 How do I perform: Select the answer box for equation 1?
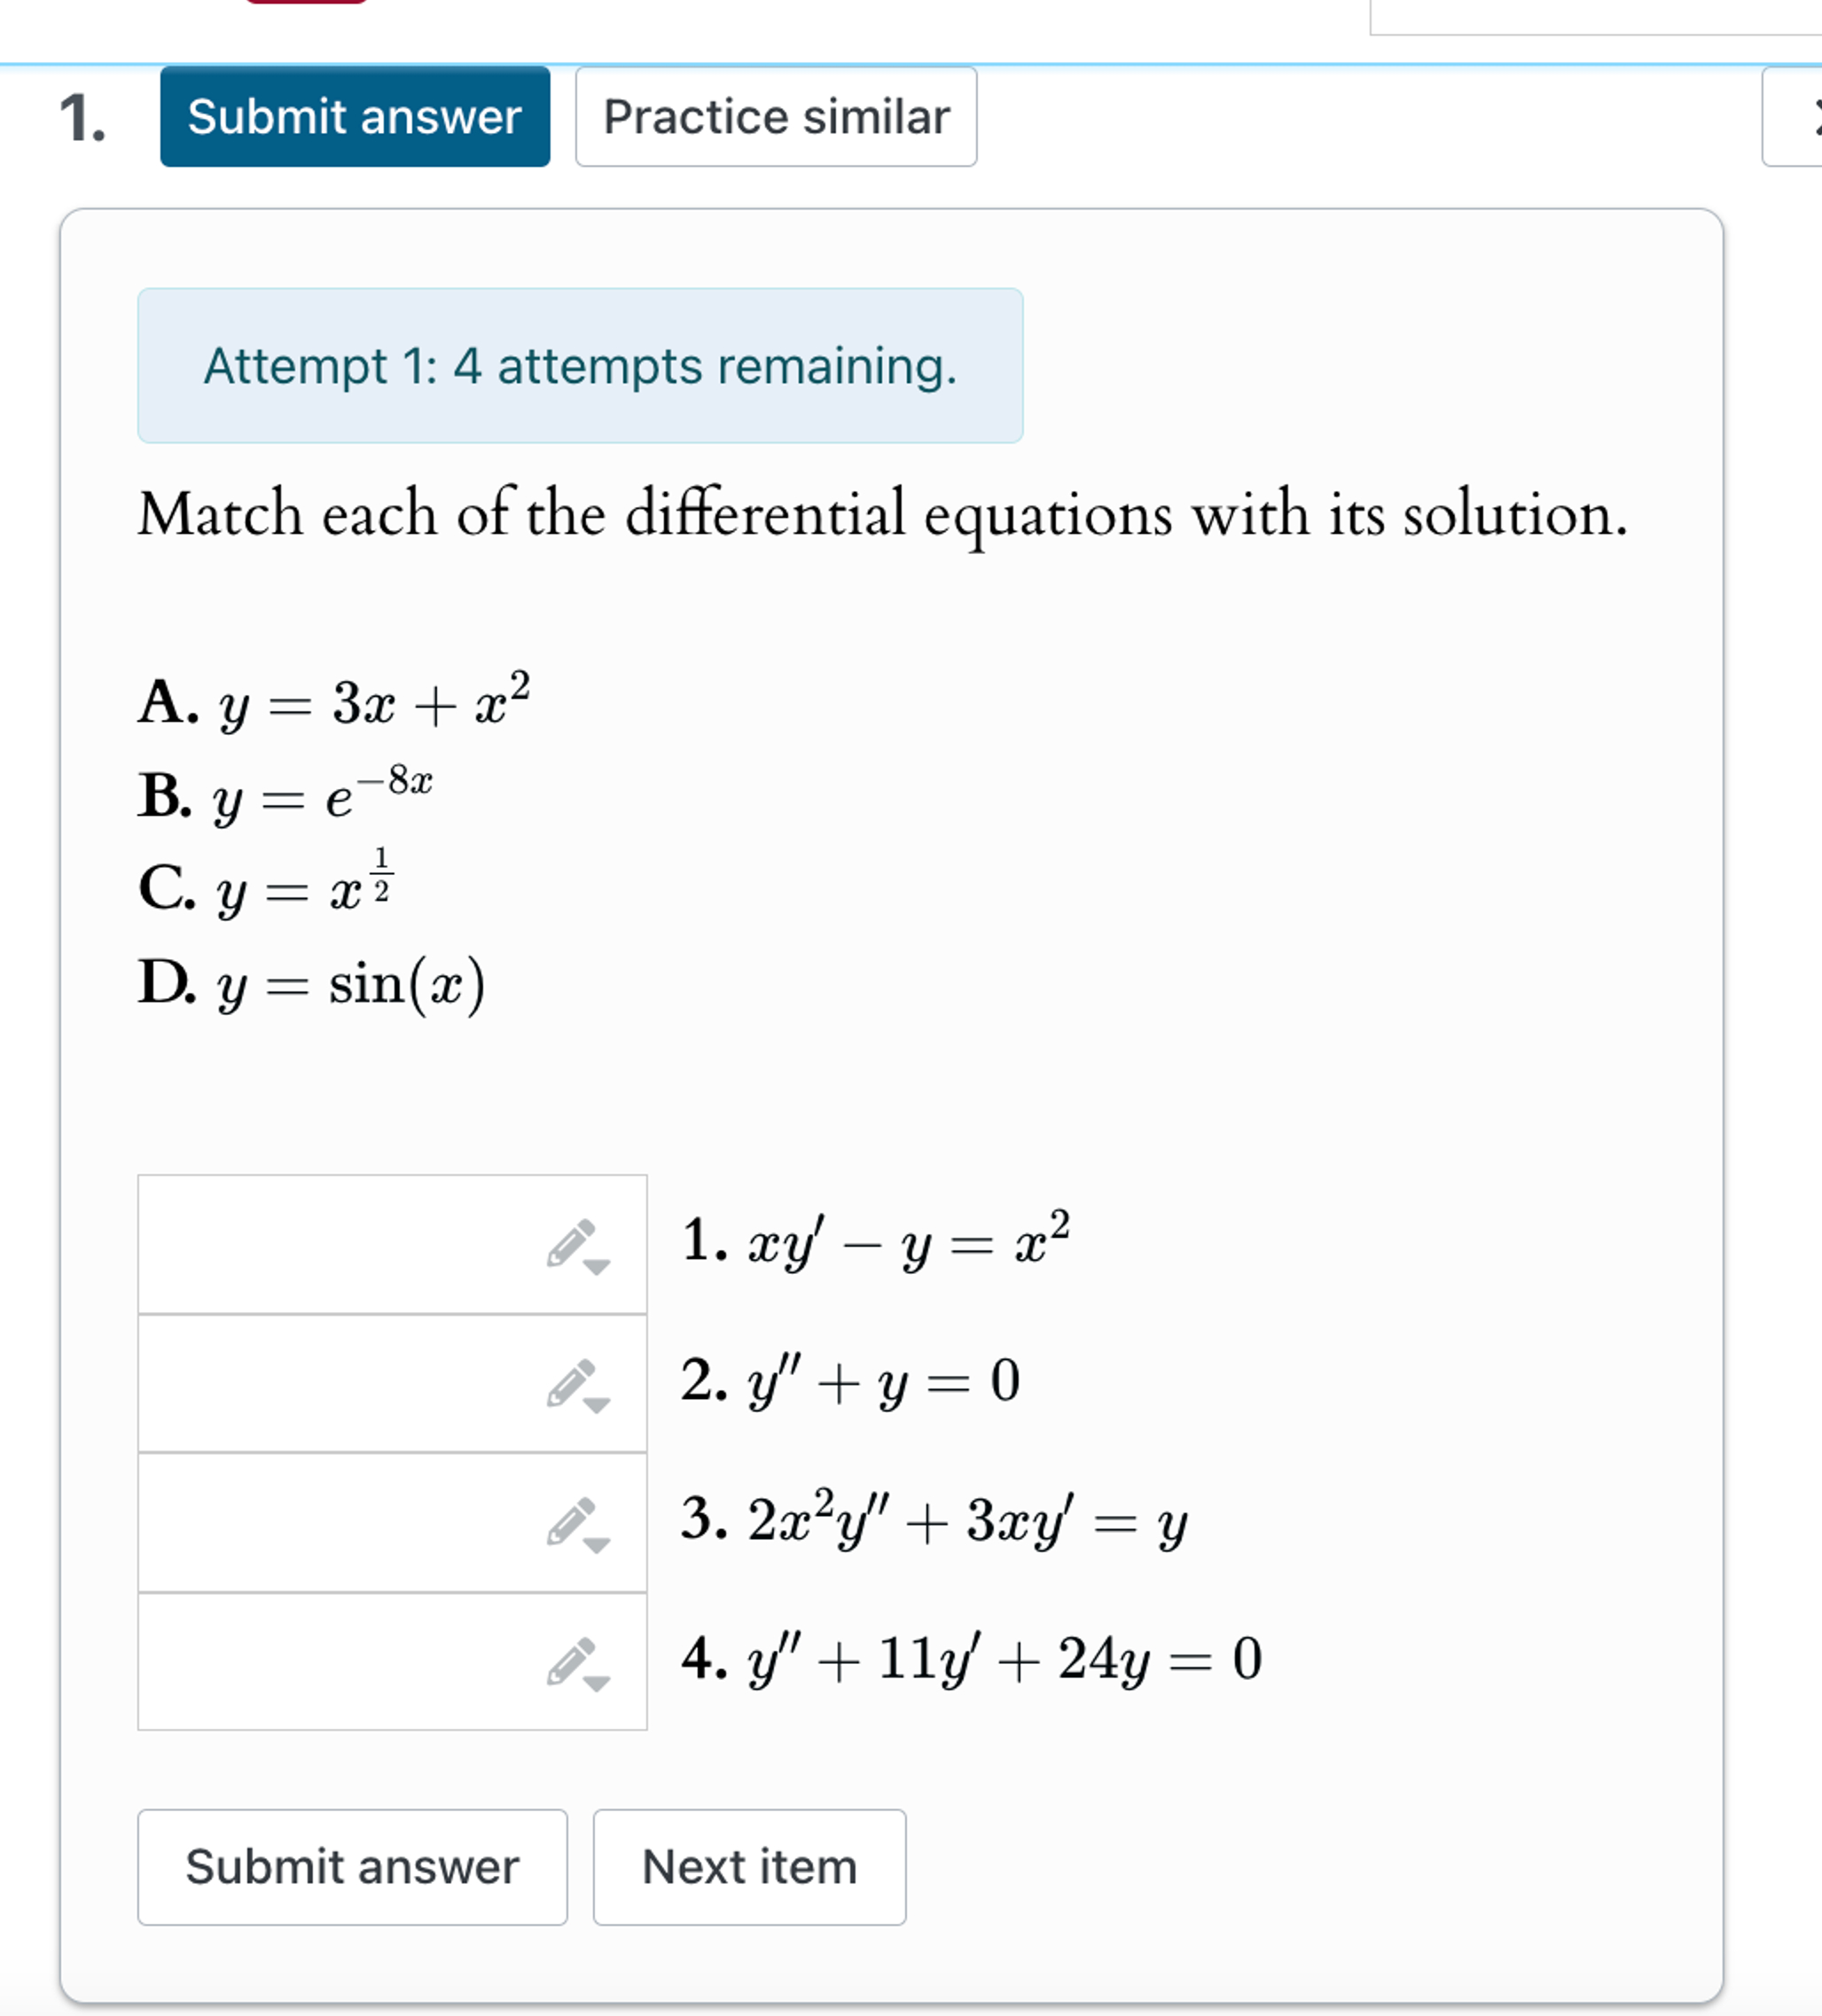click(350, 1245)
